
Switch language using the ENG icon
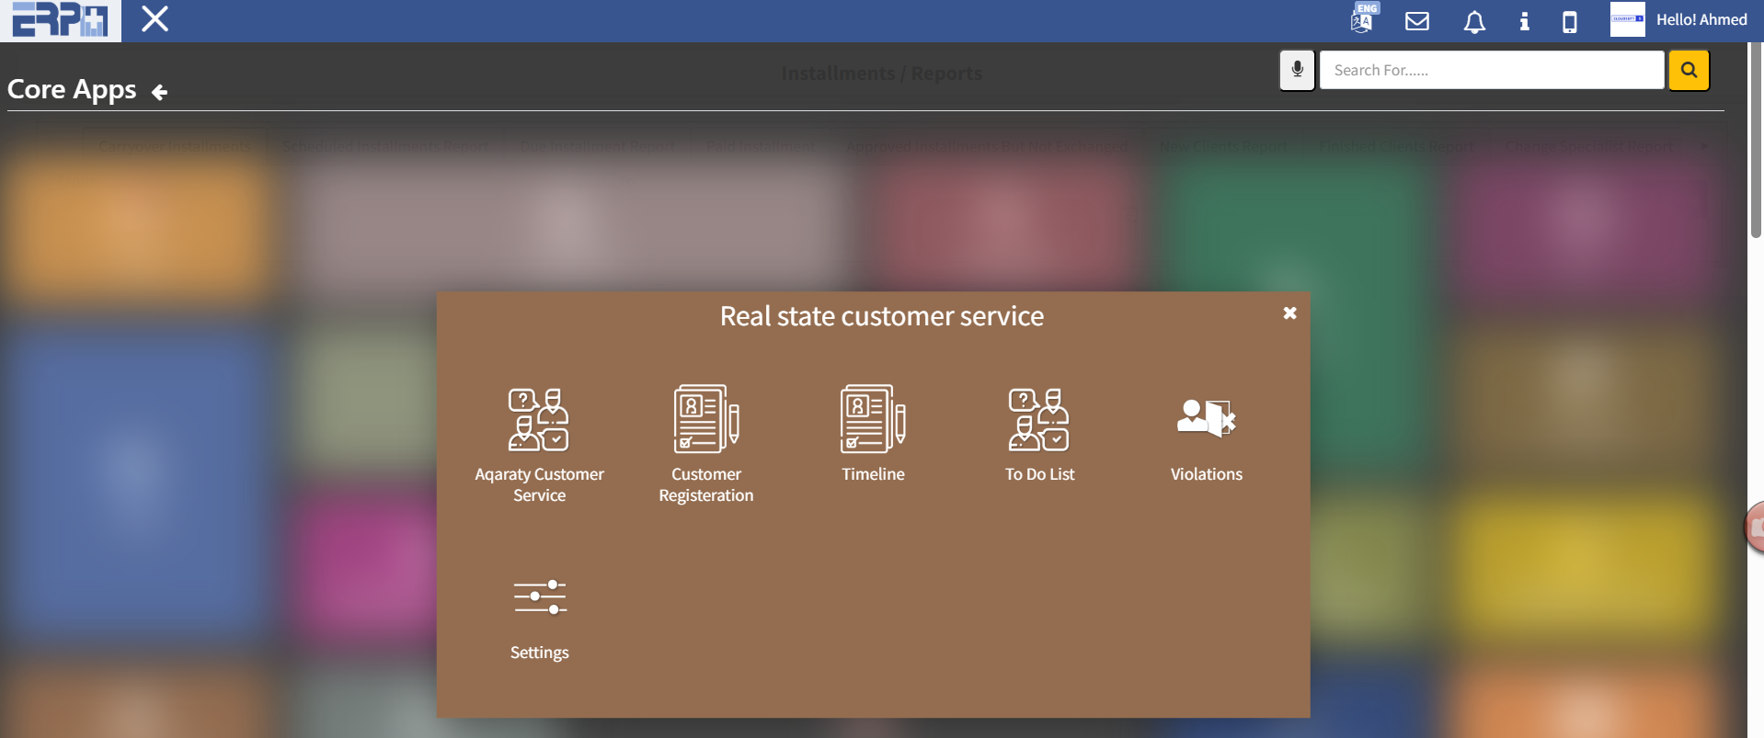tap(1363, 19)
